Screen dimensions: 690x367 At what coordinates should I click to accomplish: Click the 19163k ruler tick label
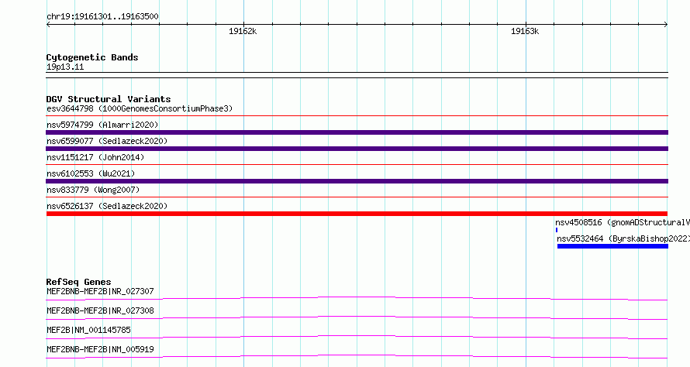(x=525, y=31)
